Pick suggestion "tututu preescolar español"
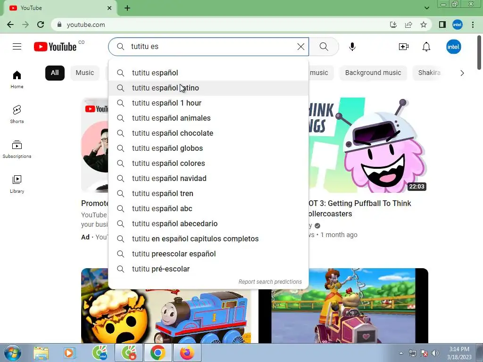Image resolution: width=483 pixels, height=362 pixels. (x=208, y=254)
